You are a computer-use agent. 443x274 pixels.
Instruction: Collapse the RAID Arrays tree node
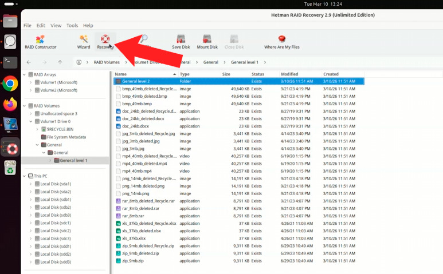tap(24, 75)
